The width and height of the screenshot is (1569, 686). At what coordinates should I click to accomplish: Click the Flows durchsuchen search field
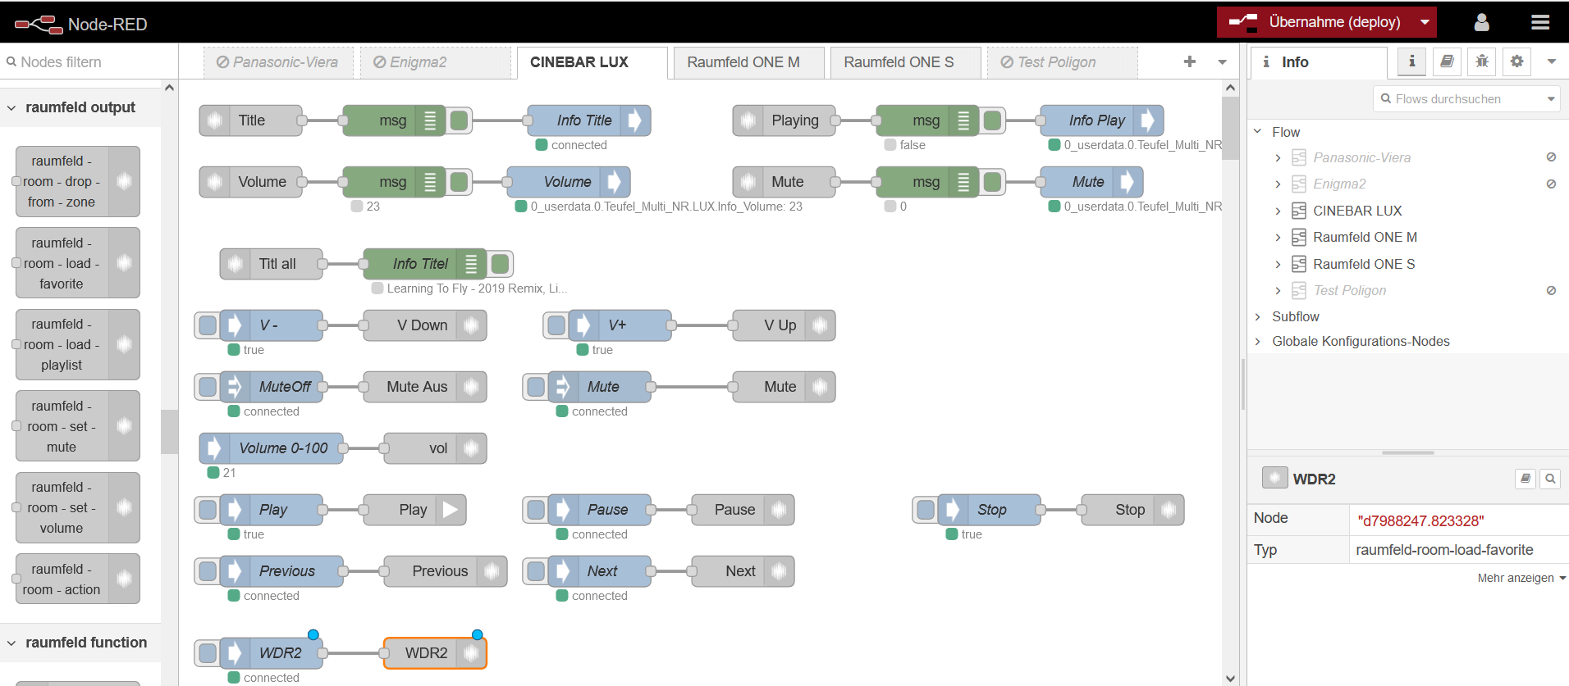1466,99
